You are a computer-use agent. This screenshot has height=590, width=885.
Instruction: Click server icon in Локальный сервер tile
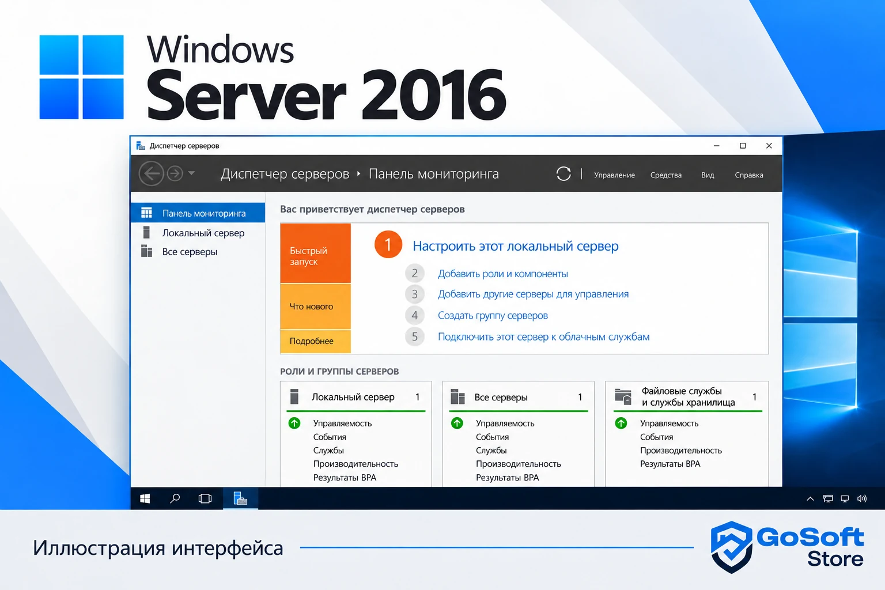click(294, 396)
